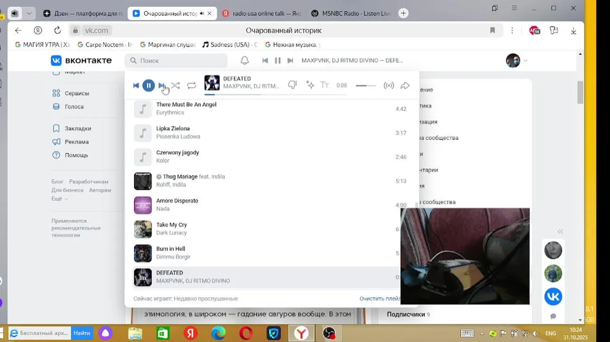Open the Dimmu Borgir artist link
Image resolution: width=610 pixels, height=342 pixels.
click(173, 257)
